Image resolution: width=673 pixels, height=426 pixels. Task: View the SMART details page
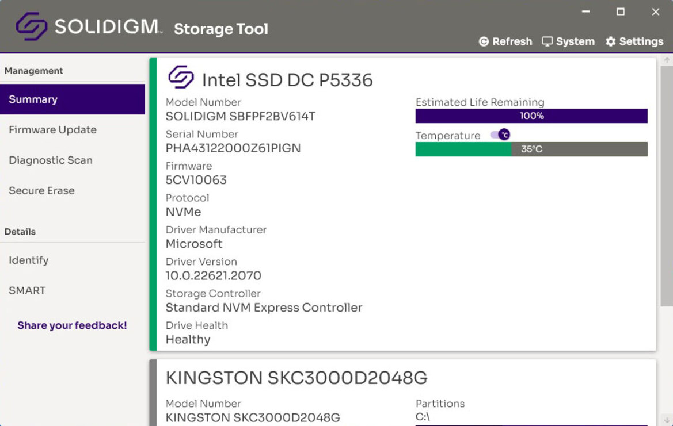pyautogui.click(x=26, y=290)
